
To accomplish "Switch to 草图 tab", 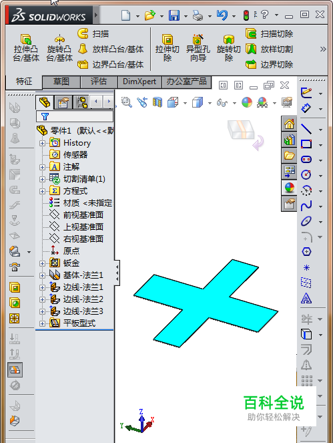I will pyautogui.click(x=61, y=82).
